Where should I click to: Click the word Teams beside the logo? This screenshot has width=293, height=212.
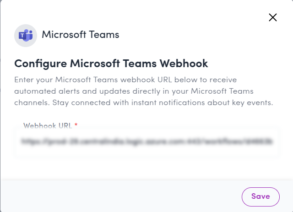[x=104, y=35]
